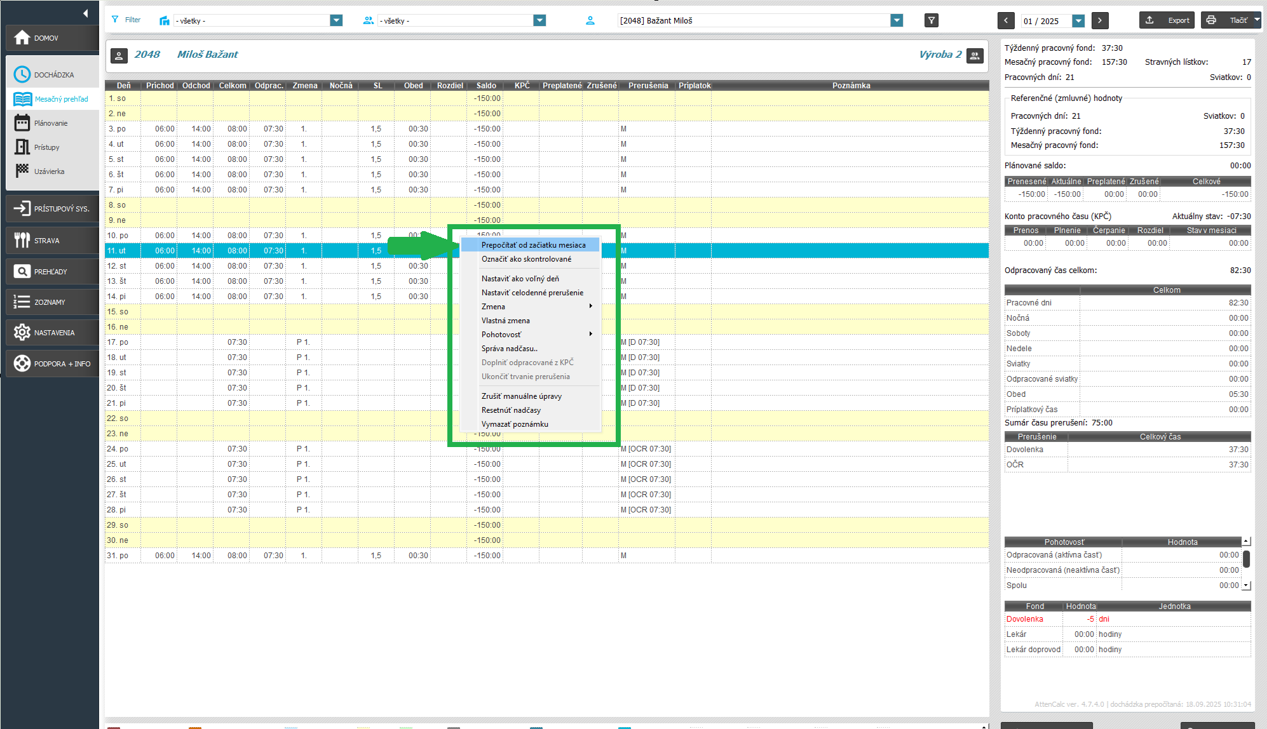Click the Domov home icon
Viewport: 1267px width, 729px height.
(x=22, y=38)
